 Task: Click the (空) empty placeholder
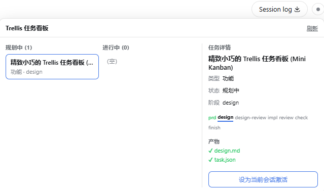click(112, 61)
